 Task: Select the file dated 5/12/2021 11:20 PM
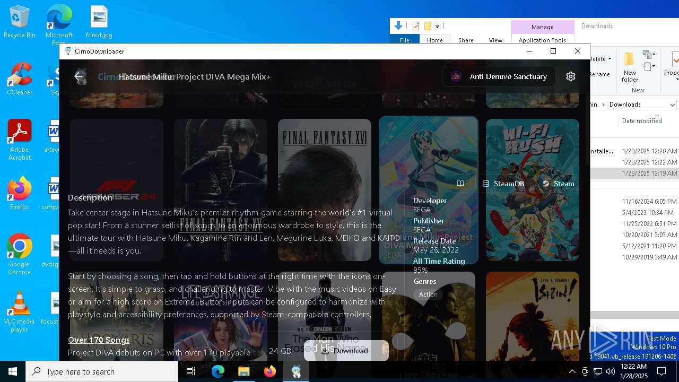(x=634, y=246)
